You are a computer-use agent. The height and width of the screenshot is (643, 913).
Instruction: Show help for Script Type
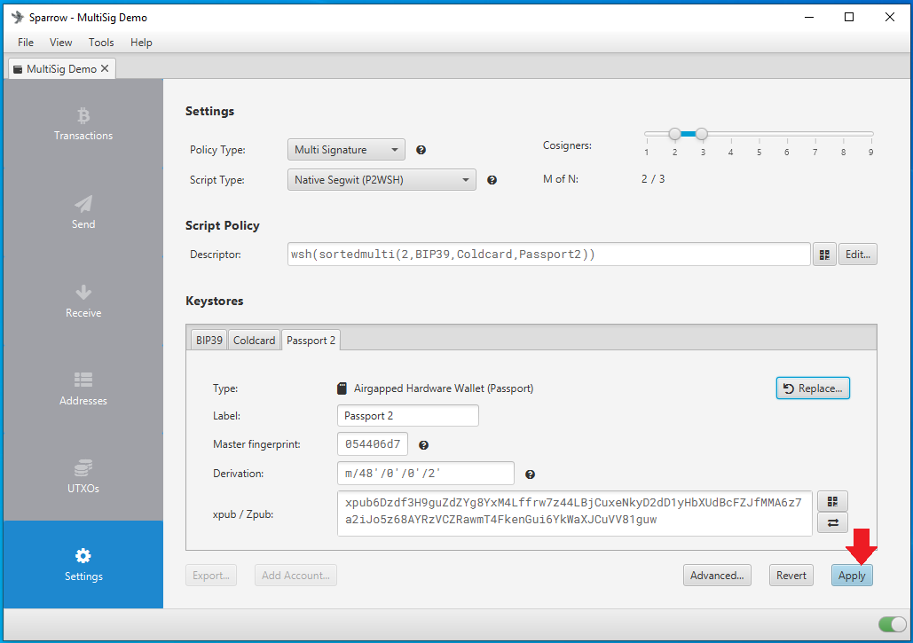[x=492, y=180]
